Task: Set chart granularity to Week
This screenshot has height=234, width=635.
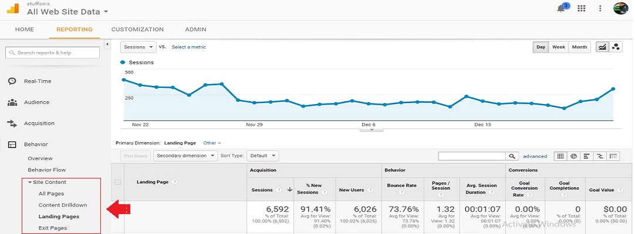Action: pyautogui.click(x=559, y=47)
